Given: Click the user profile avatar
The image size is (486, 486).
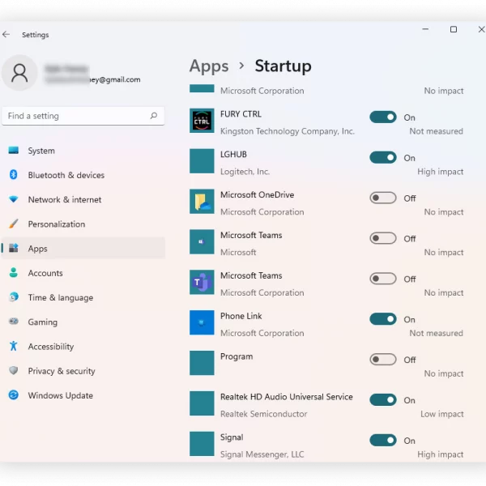Looking at the screenshot, I should coord(19,73).
